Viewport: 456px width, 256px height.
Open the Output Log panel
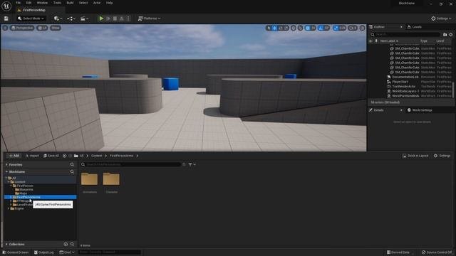tap(43, 252)
